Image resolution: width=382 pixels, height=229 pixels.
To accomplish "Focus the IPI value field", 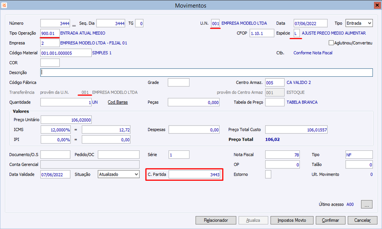I will pyautogui.click(x=106, y=139).
